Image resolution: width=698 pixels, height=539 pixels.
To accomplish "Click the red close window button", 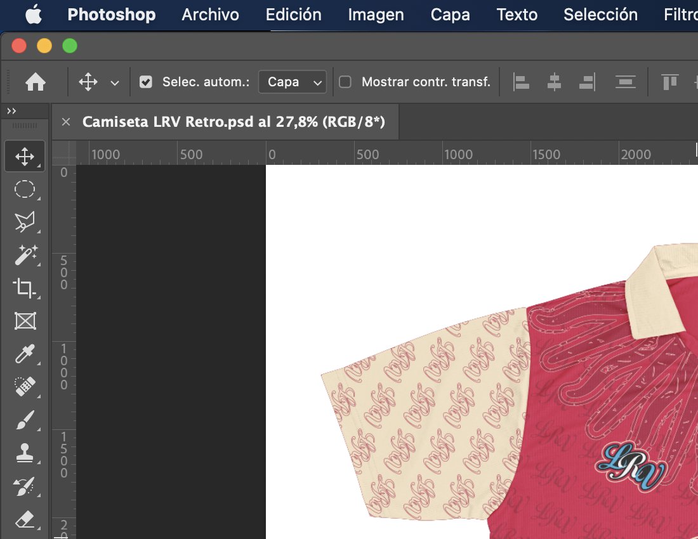I will [19, 46].
